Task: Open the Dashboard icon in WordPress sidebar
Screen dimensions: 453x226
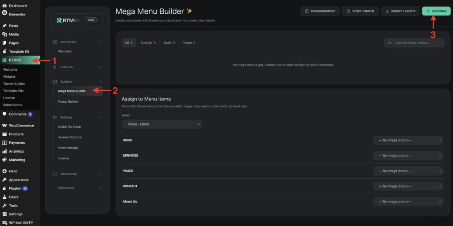Action: (4, 5)
